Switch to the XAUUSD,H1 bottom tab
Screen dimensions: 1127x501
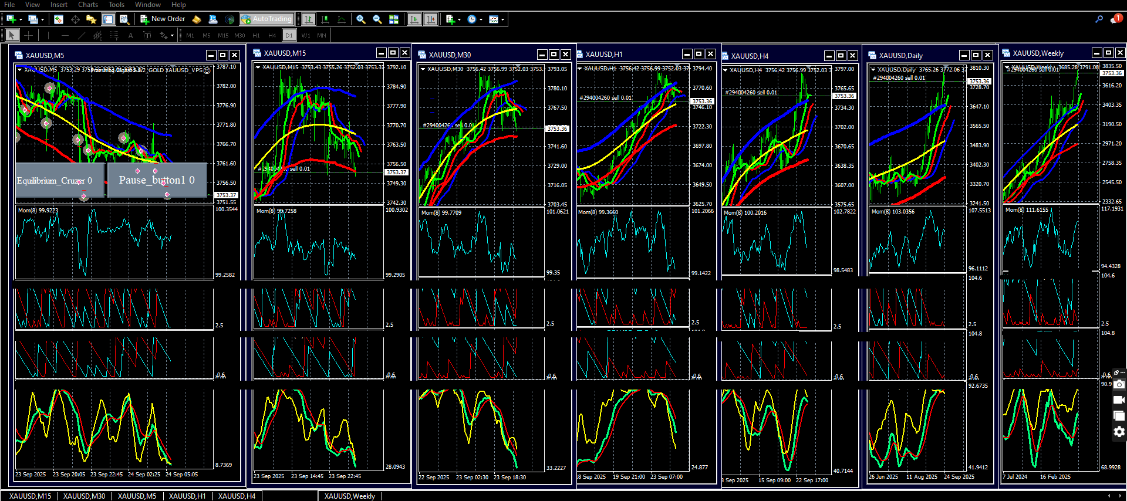click(x=187, y=496)
